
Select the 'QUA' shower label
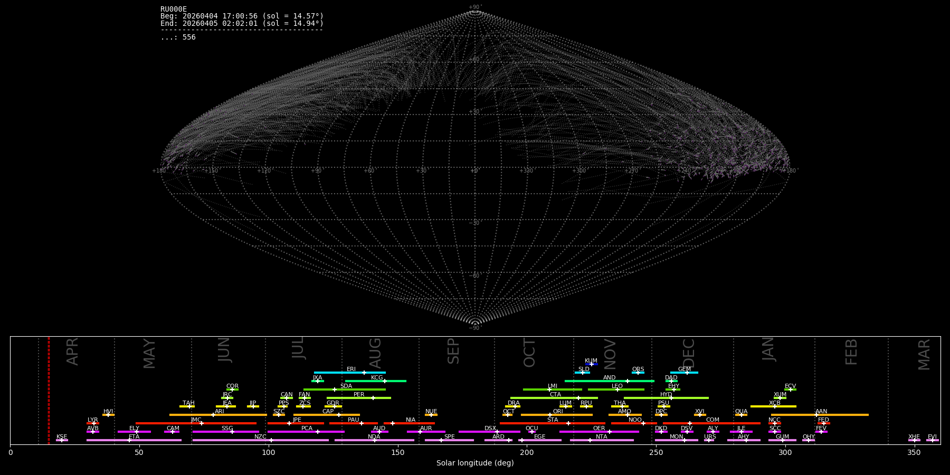742,412
